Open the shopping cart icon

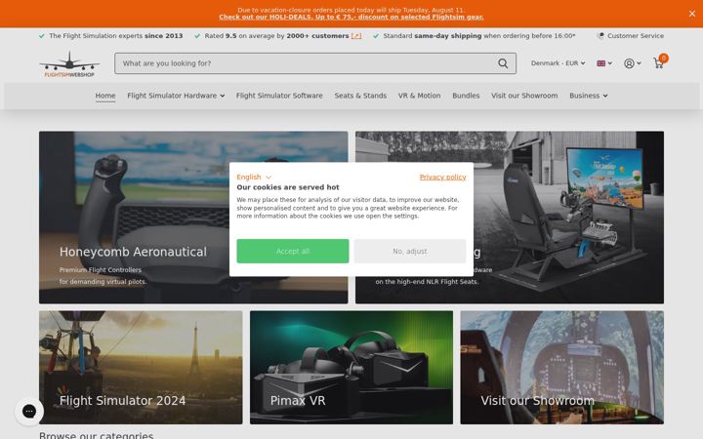(x=659, y=63)
